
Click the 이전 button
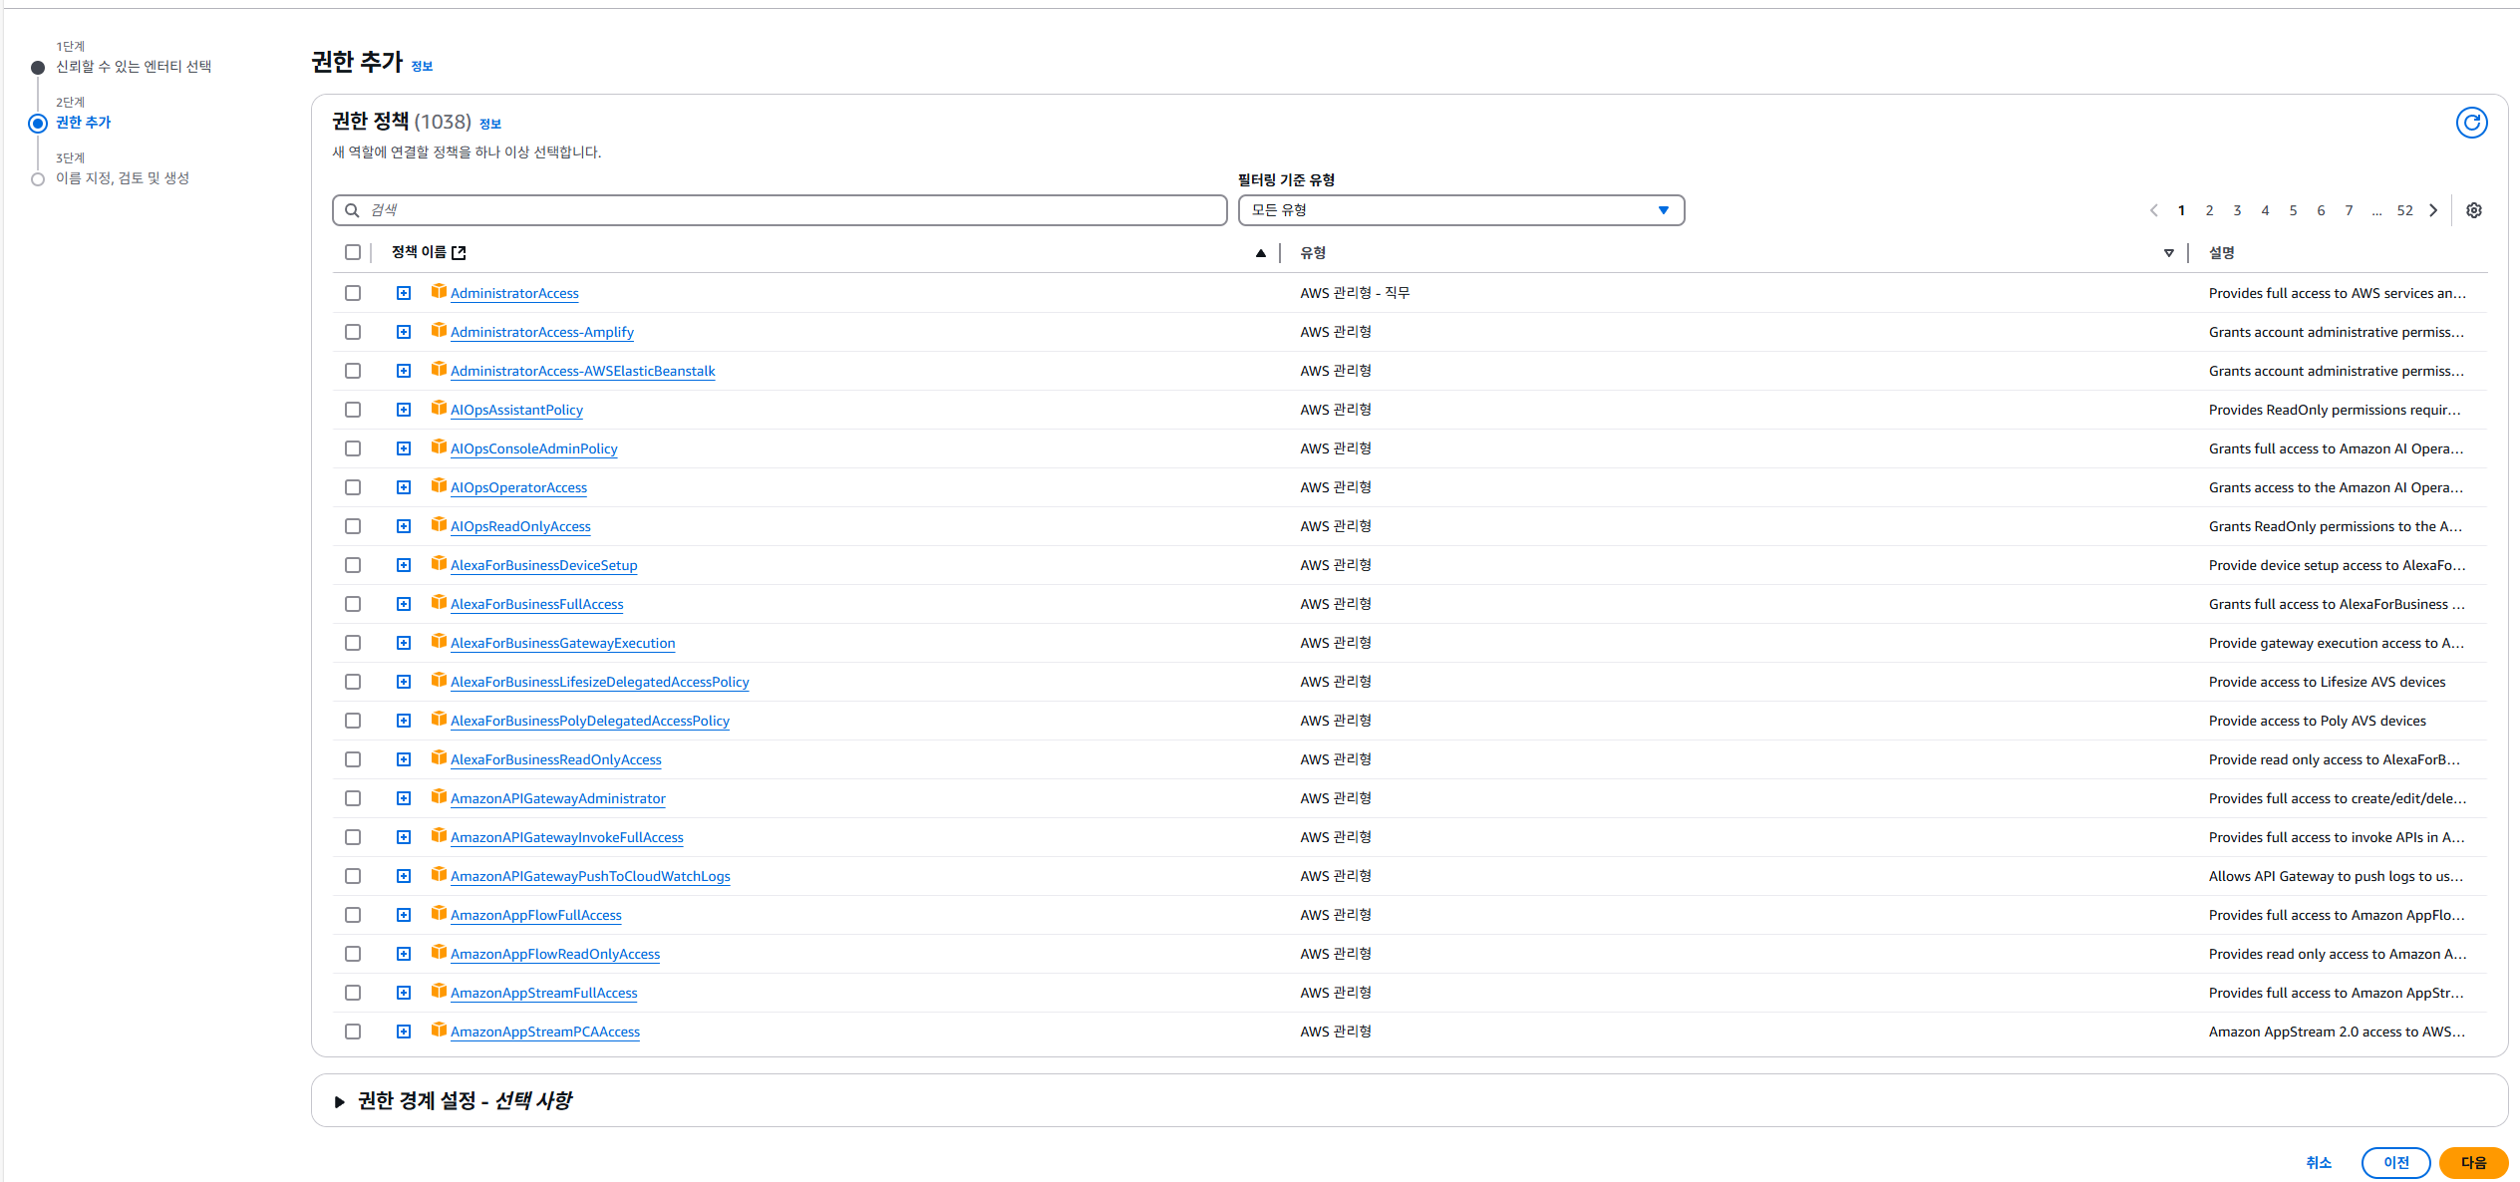[2394, 1162]
